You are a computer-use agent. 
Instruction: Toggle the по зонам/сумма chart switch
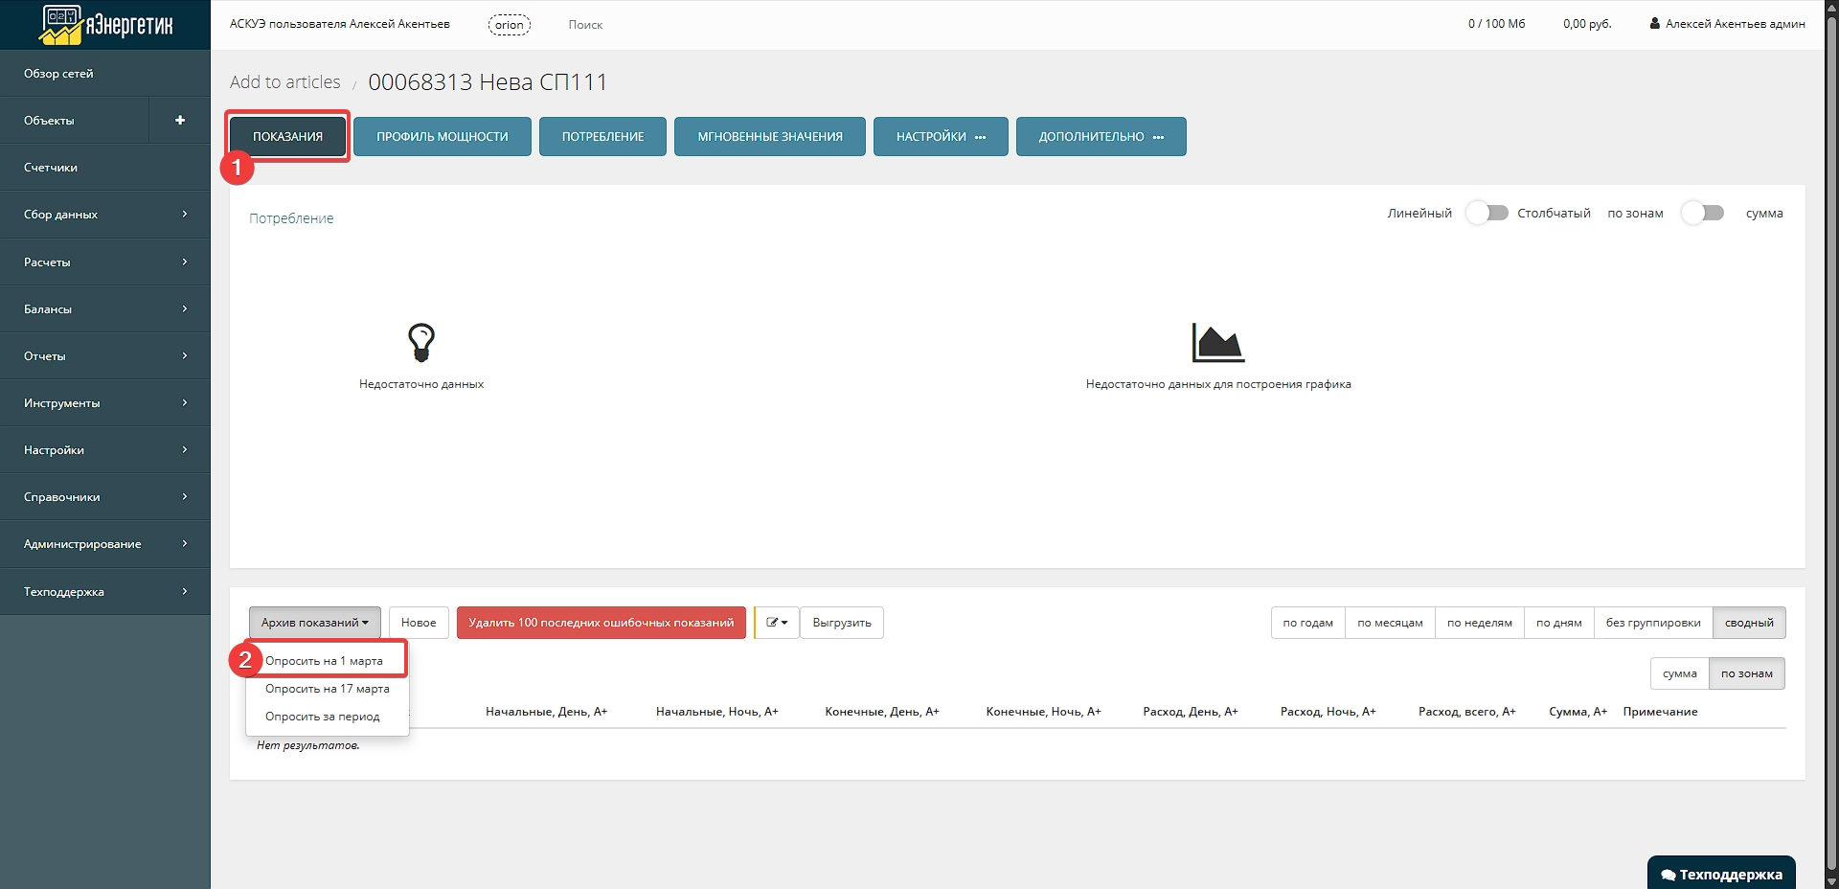tap(1703, 214)
